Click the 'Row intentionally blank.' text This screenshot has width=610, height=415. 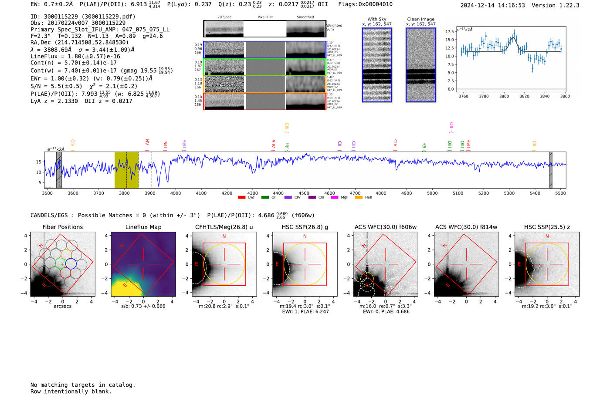pyautogui.click(x=71, y=391)
